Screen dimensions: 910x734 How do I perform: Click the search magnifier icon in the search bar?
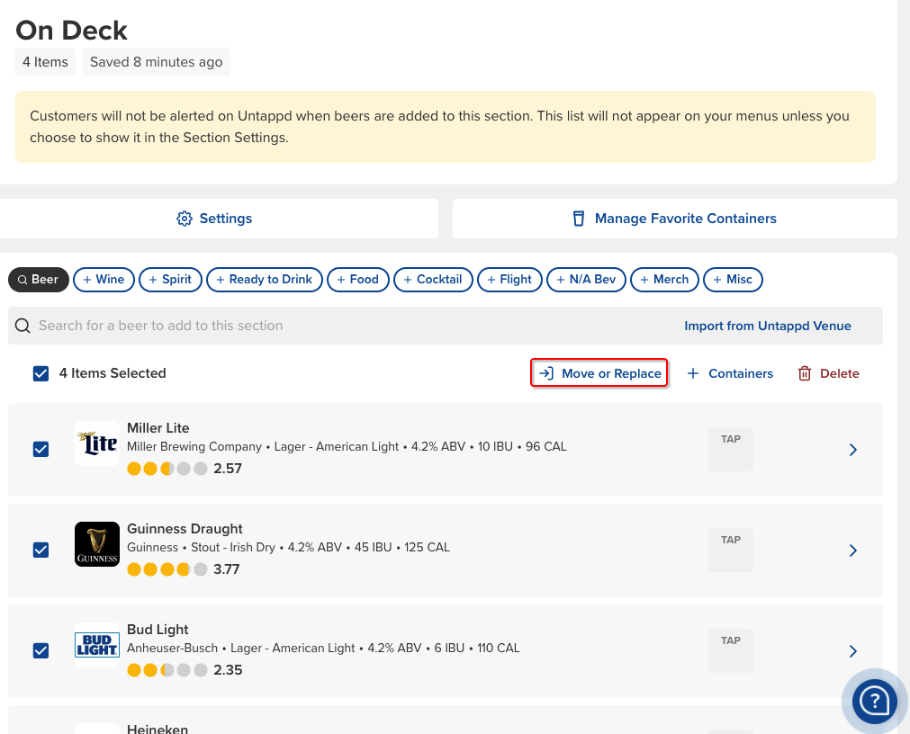23,326
